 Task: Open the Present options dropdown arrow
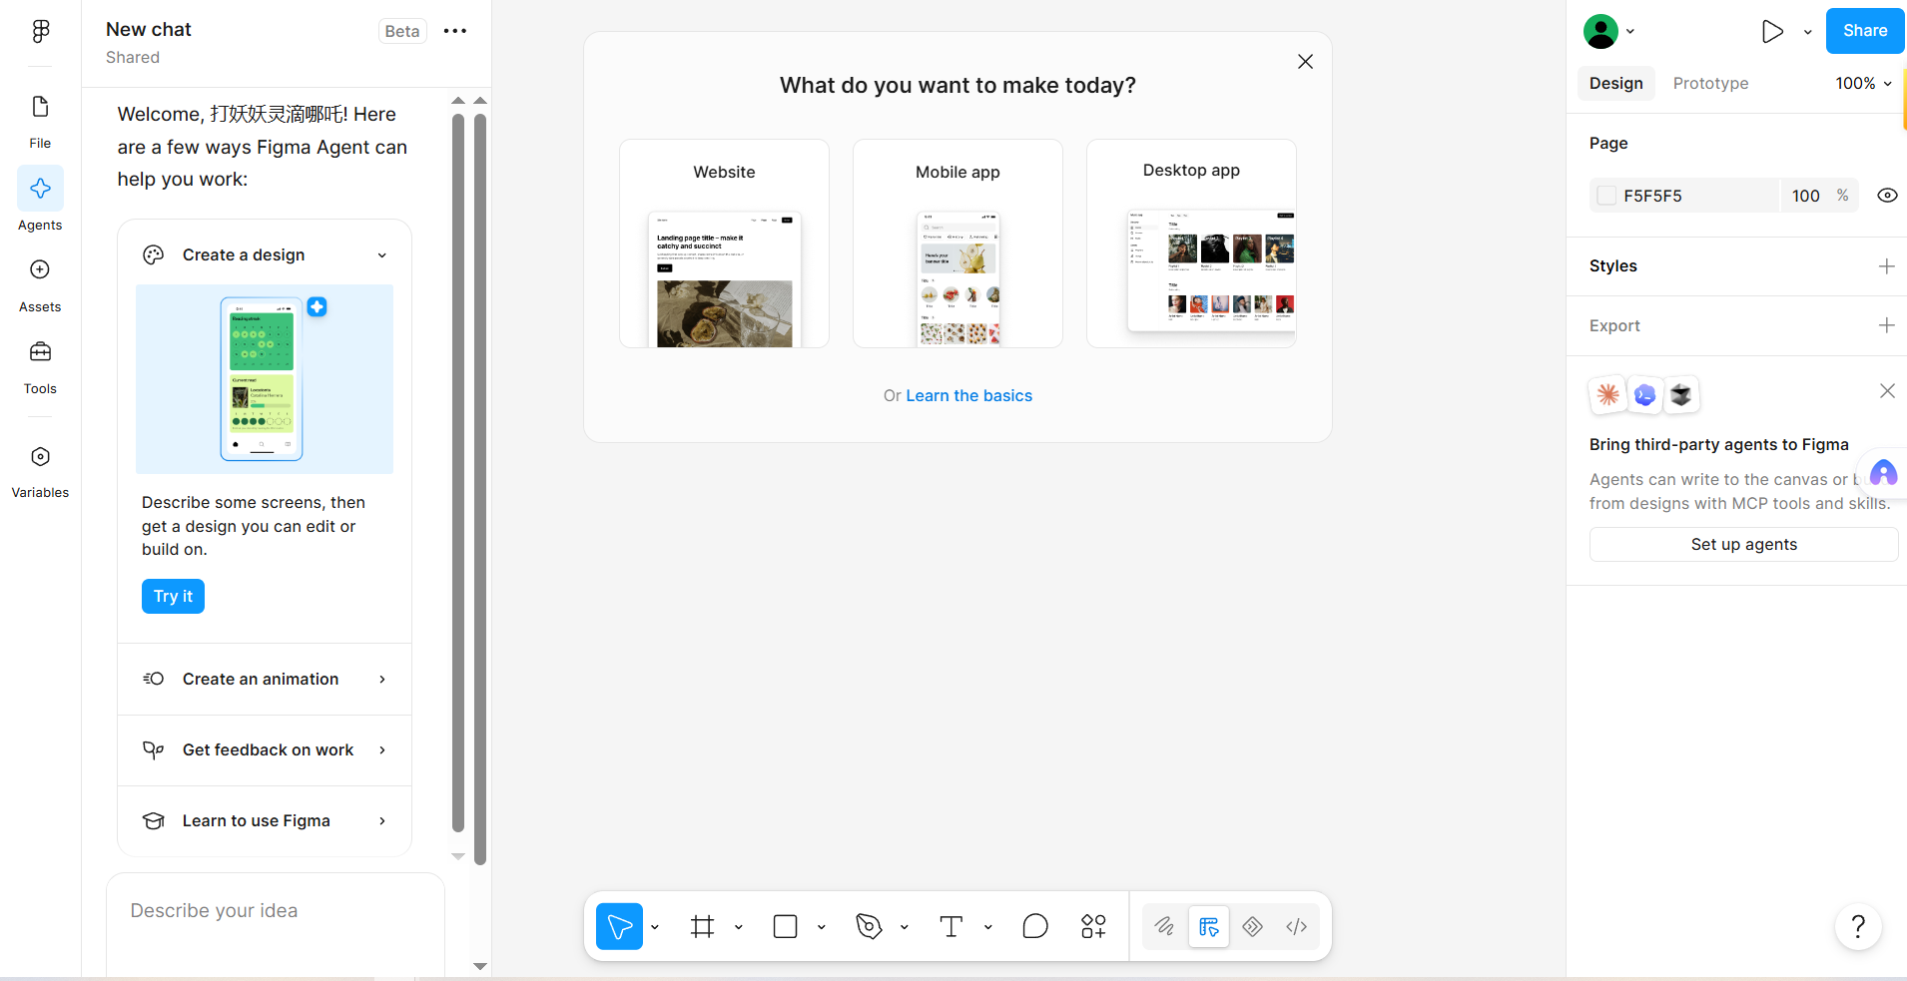click(x=1807, y=32)
